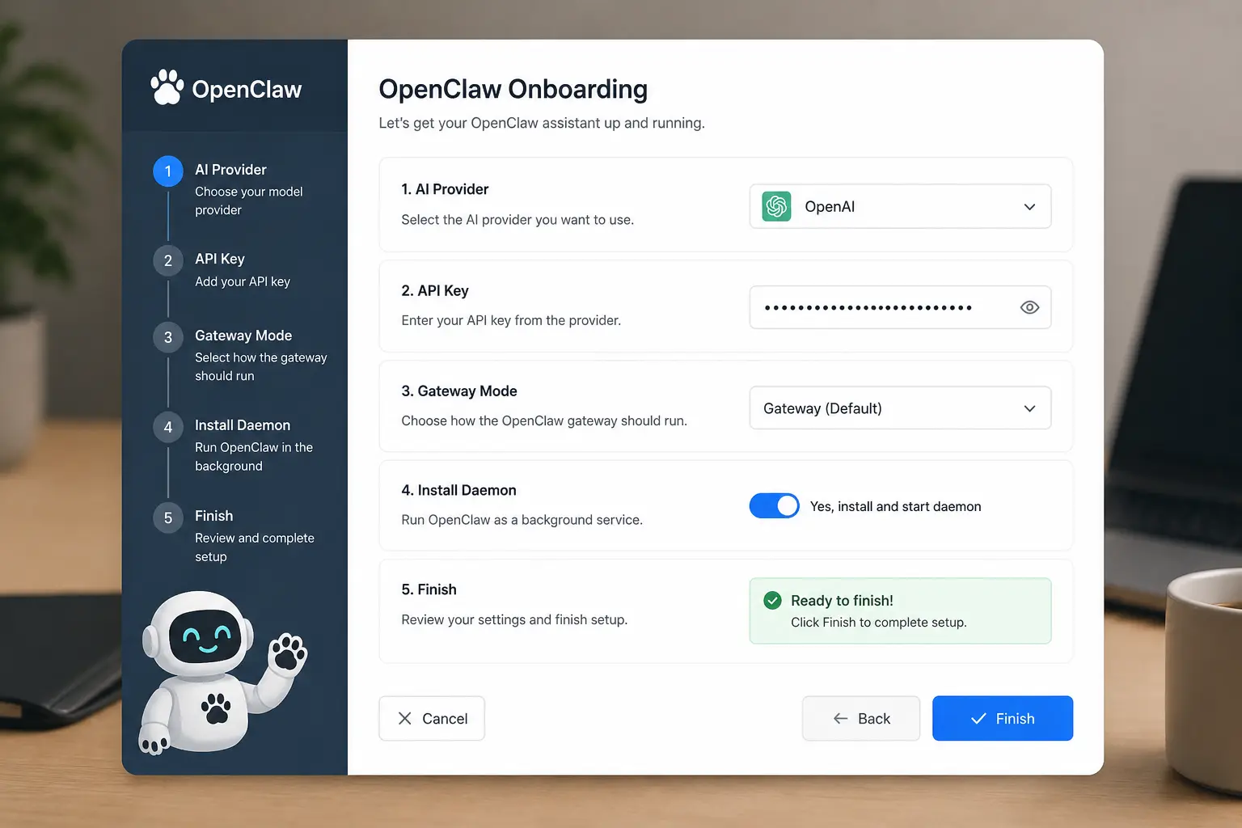Show API key with eye icon
Viewport: 1242px width, 828px height.
pyautogui.click(x=1029, y=307)
